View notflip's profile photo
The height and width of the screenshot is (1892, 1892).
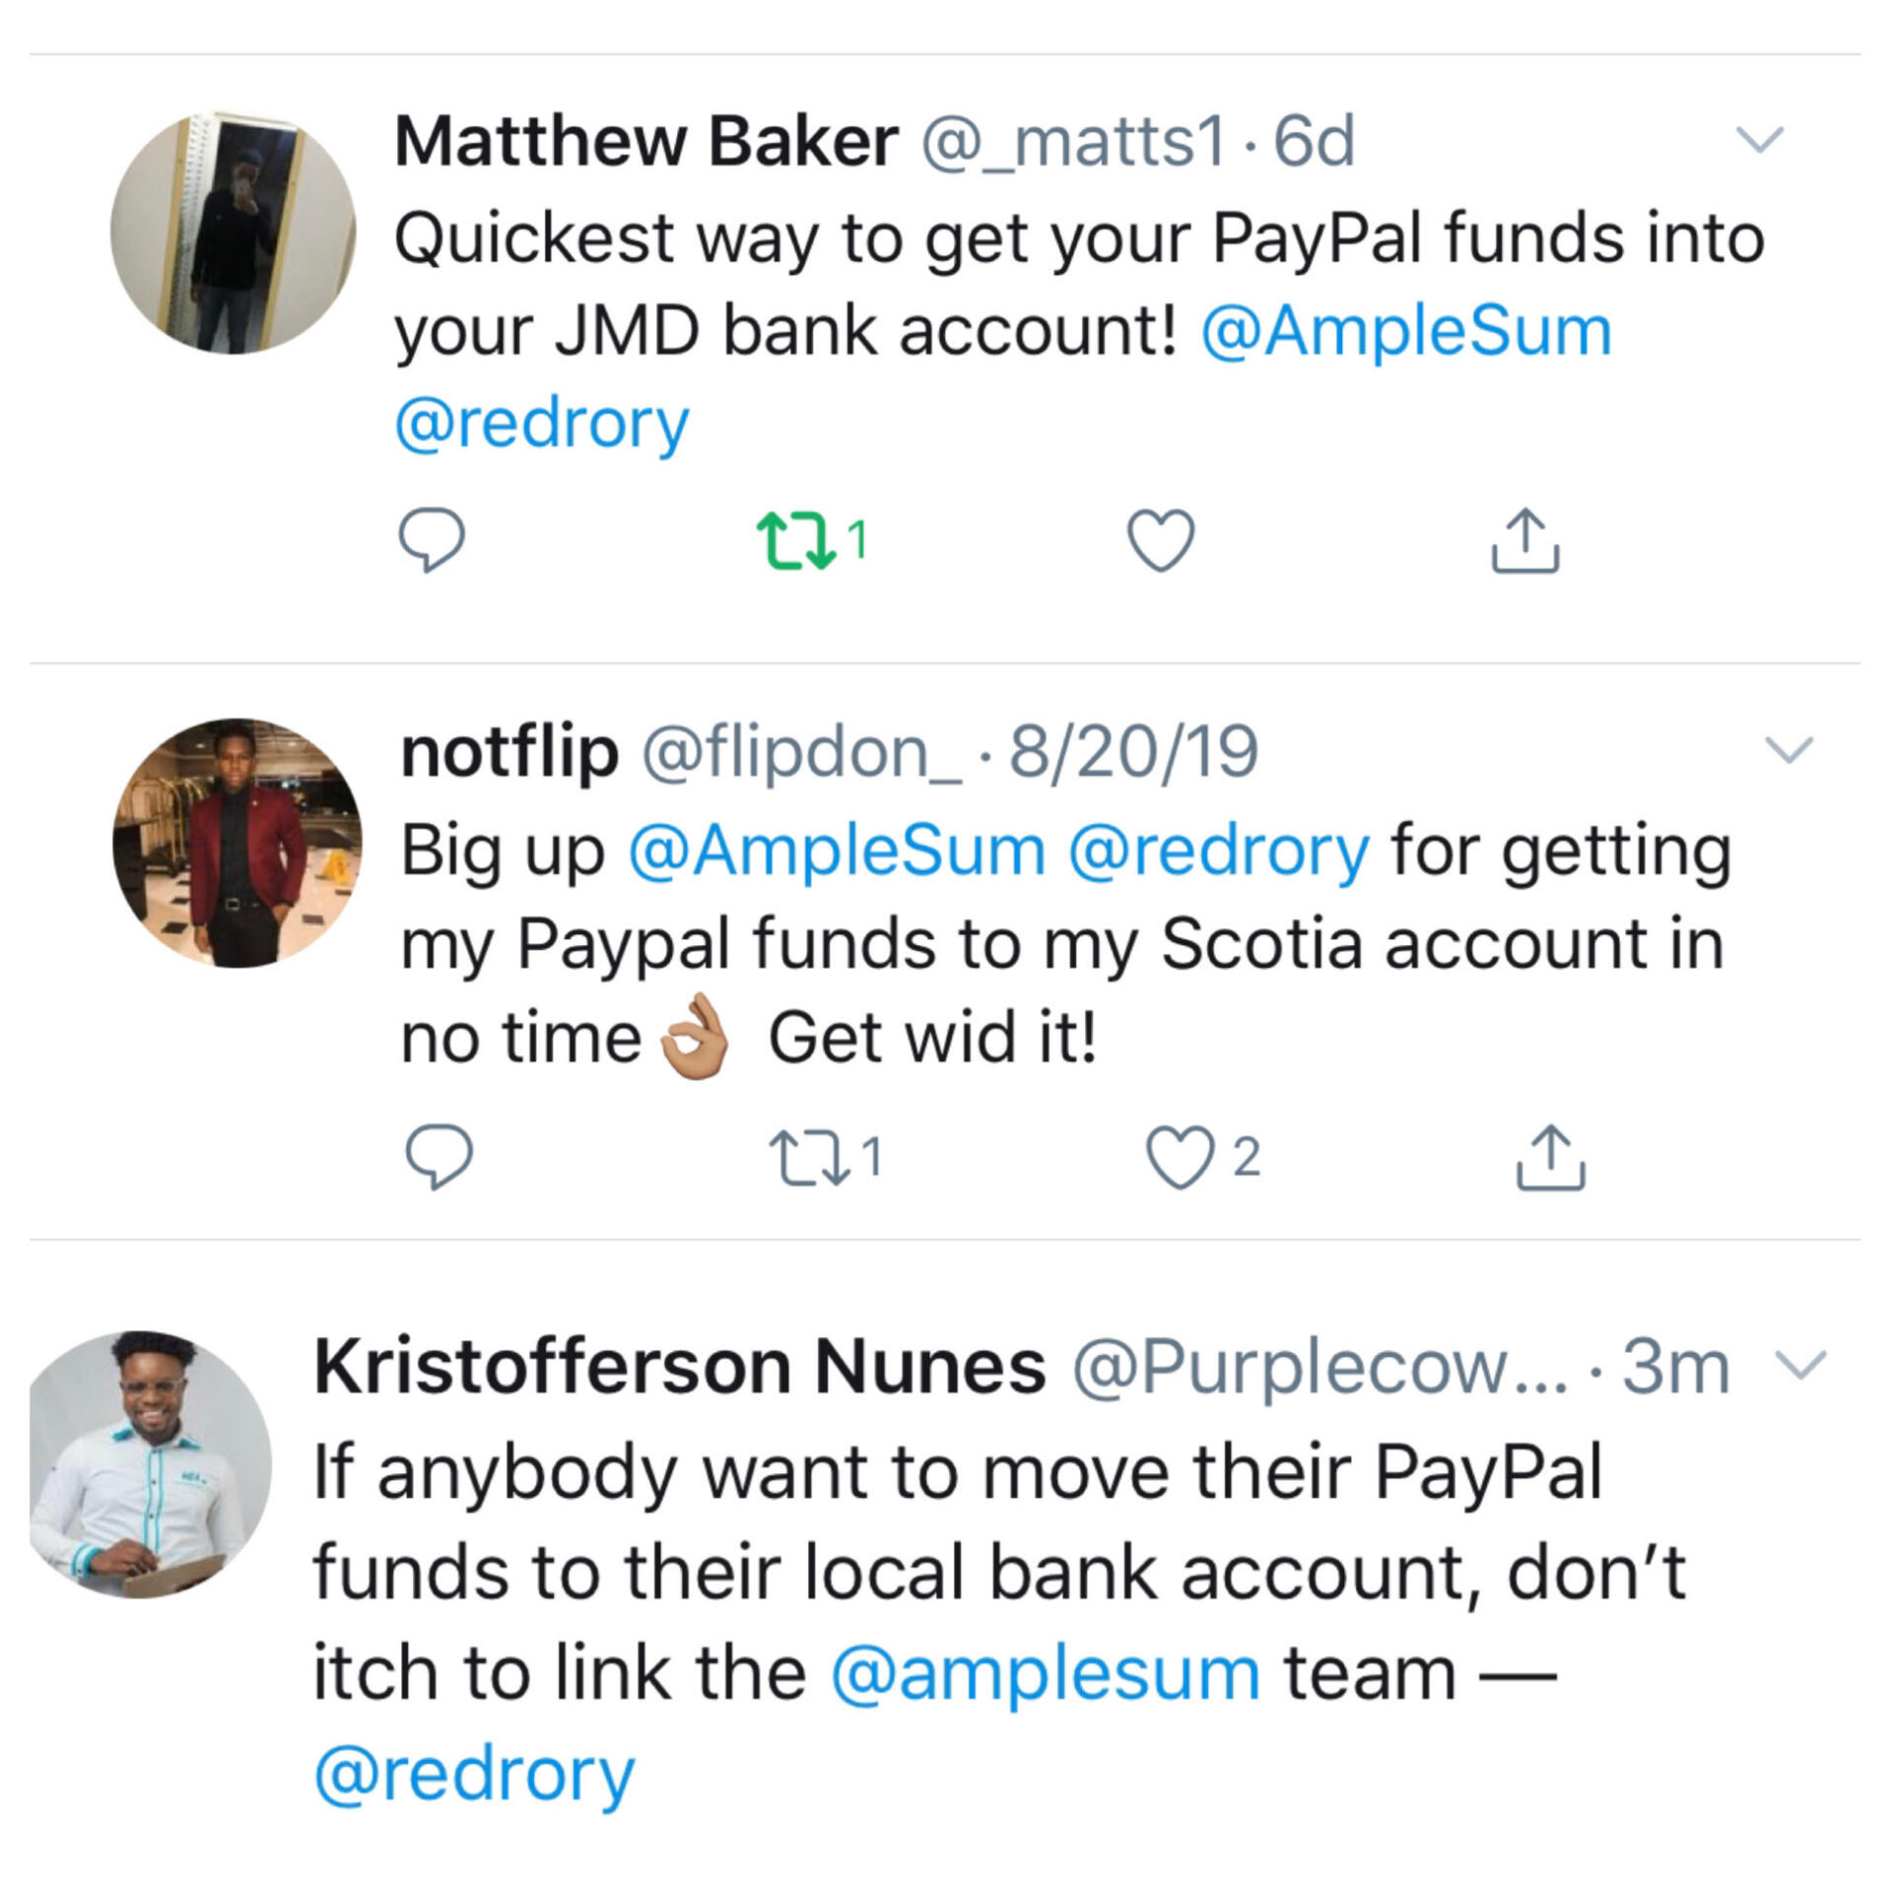[237, 844]
